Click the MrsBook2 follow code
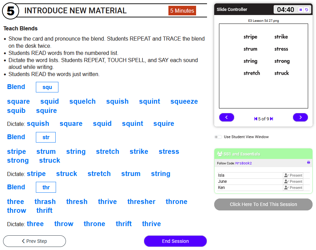 (x=243, y=163)
